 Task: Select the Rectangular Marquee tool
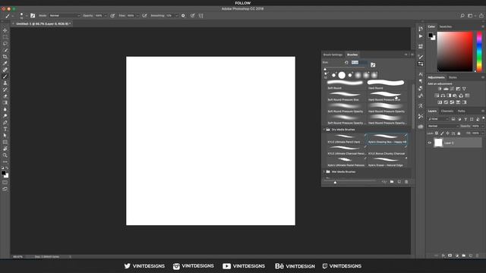tap(5, 37)
